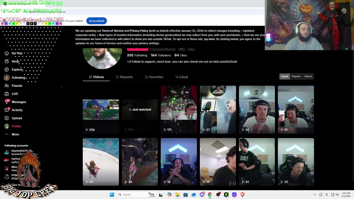The height and width of the screenshot is (199, 354).
Task: Switch to the Reposts tab
Action: pyautogui.click(x=124, y=77)
